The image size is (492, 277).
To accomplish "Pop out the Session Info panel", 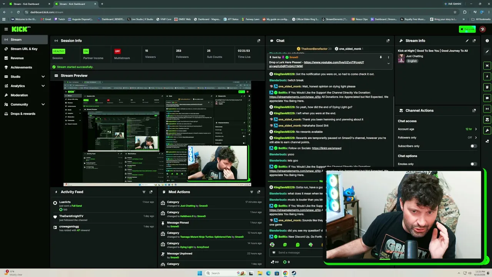I will [x=259, y=41].
